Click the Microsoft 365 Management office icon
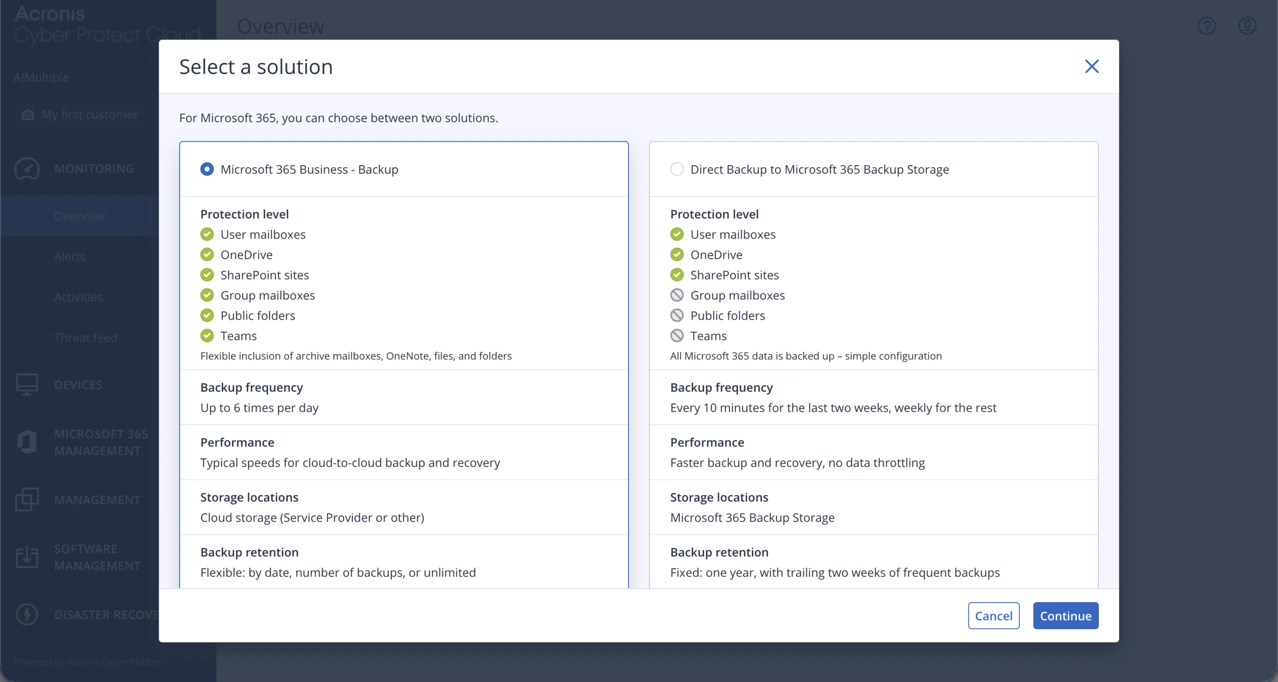Screen dimensions: 1278x682 point(27,442)
